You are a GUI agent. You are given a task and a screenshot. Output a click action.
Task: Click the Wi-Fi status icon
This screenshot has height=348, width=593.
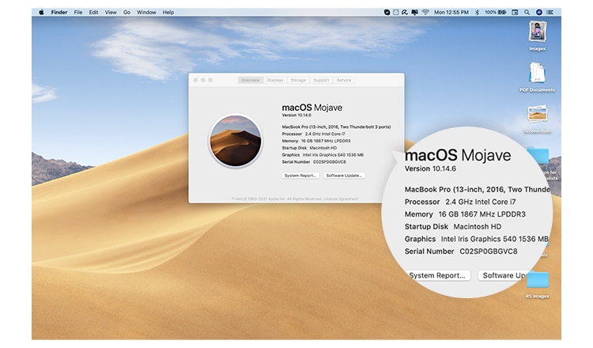[425, 13]
